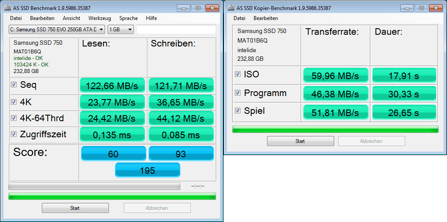Click the Dauer column header
This screenshot has height=222, width=447.
[x=389, y=32]
